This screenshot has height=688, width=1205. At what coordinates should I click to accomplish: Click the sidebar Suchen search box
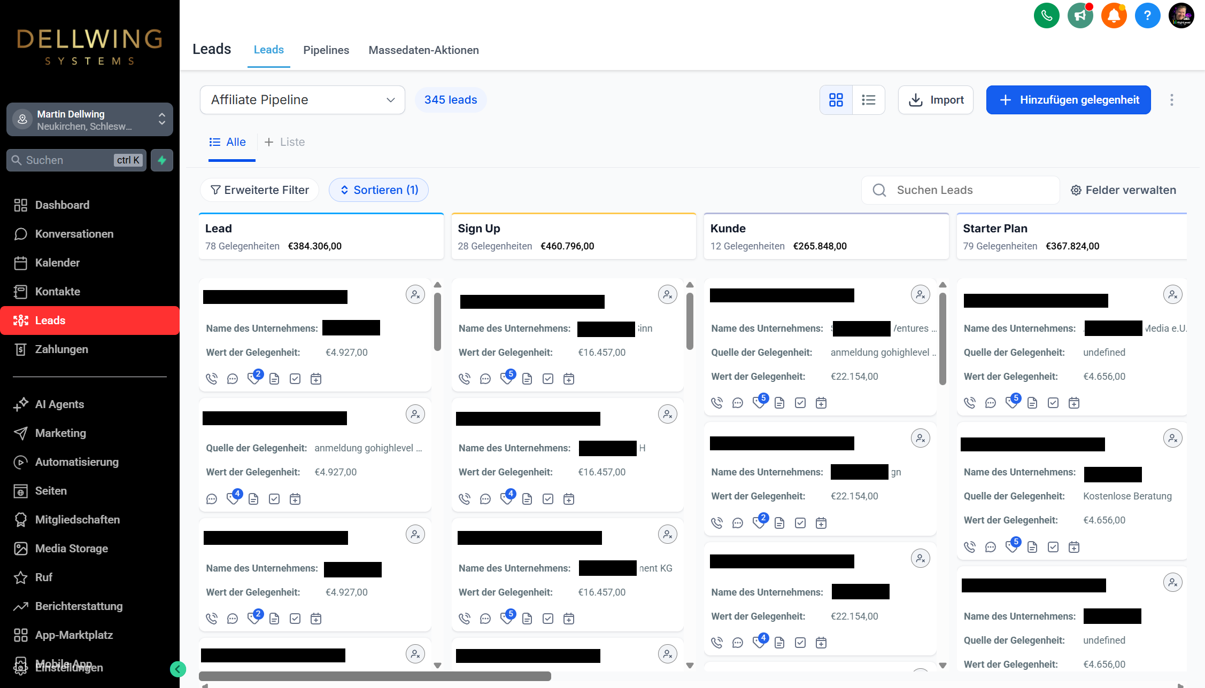point(76,160)
